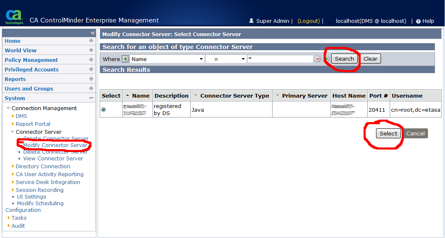The height and width of the screenshot is (238, 445).
Task: Click the Users and Groups menu label
Action: [x=29, y=89]
